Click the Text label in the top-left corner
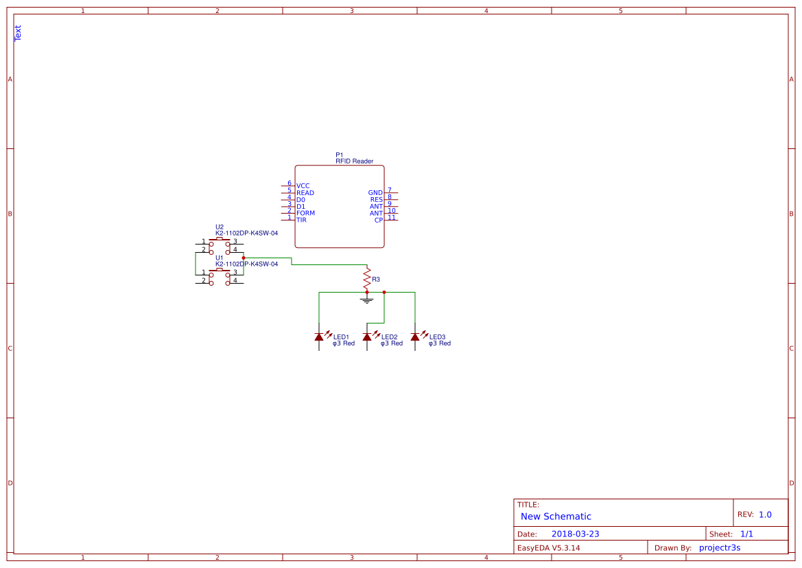This screenshot has height=568, width=802. click(x=17, y=32)
